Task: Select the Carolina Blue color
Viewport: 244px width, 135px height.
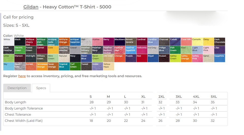Action: [x=153, y=42]
